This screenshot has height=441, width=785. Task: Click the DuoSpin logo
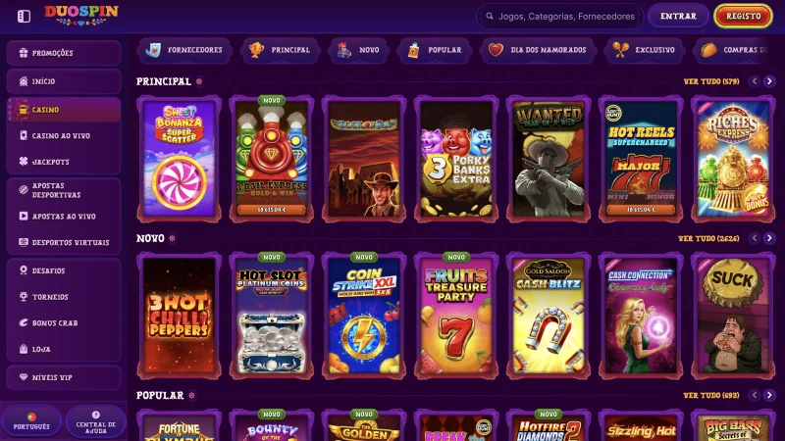(x=81, y=15)
